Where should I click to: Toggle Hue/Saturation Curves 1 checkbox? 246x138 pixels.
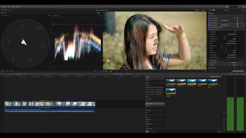click(x=209, y=27)
